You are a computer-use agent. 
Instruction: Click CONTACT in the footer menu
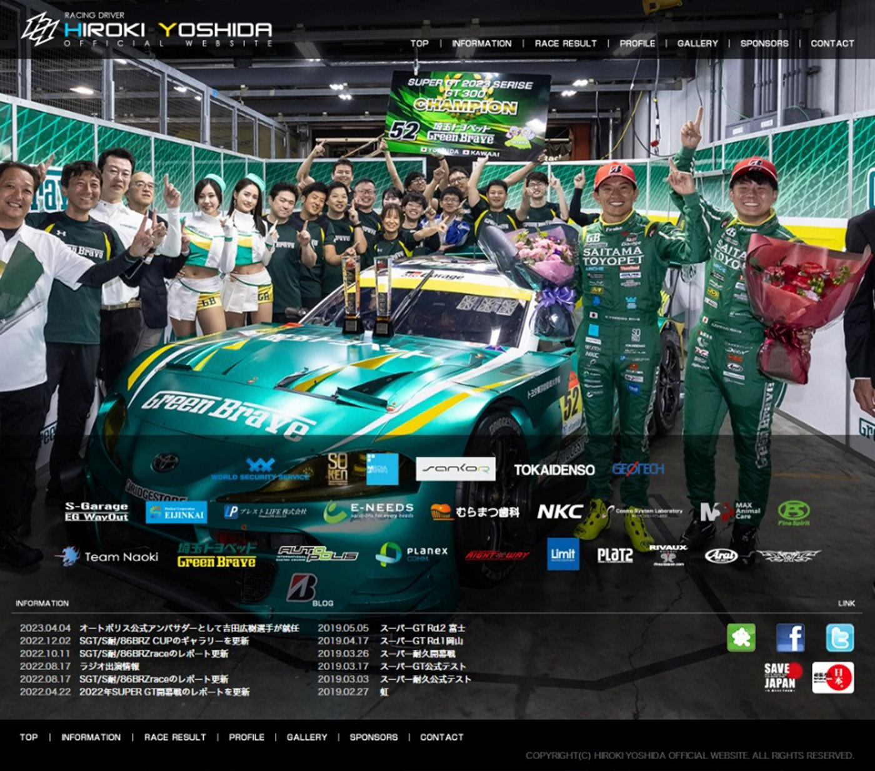[x=442, y=737]
